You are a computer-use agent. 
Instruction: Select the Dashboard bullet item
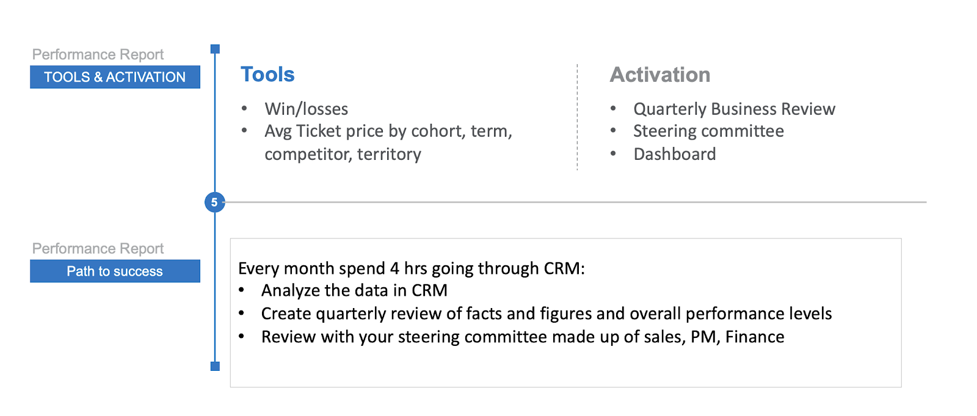coord(675,154)
